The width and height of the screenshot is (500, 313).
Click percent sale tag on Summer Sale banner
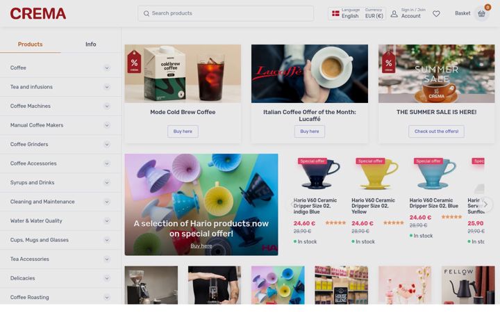pyautogui.click(x=388, y=62)
